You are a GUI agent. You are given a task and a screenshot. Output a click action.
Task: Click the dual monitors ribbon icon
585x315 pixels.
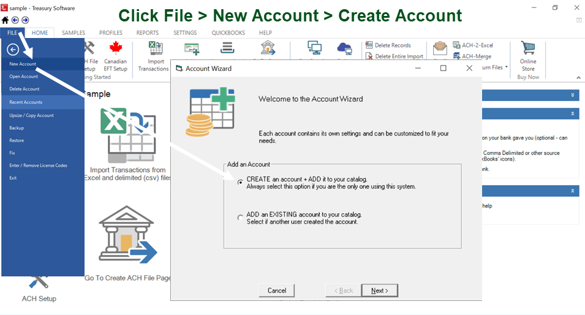pyautogui.click(x=314, y=48)
